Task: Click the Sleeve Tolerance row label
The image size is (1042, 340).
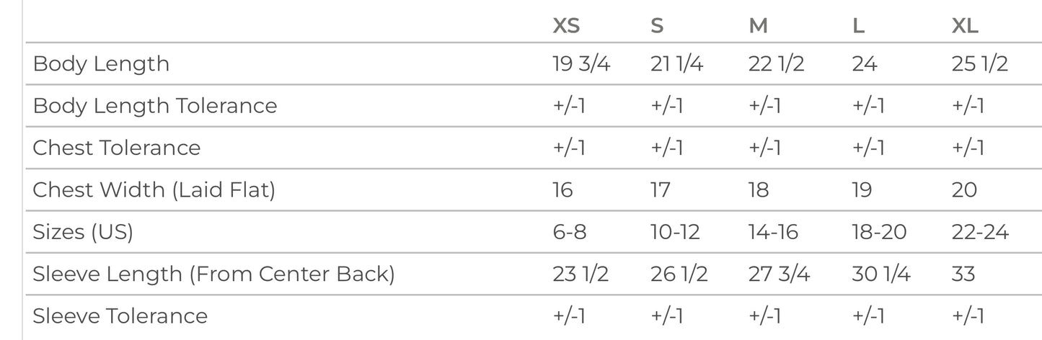Action: [x=120, y=316]
